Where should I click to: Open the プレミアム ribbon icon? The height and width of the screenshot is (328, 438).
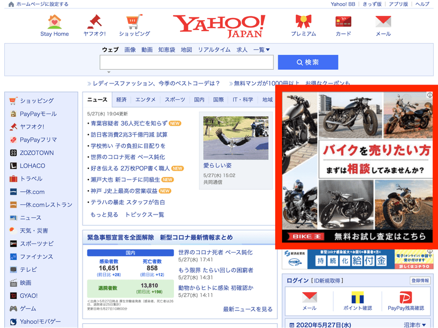pos(303,22)
